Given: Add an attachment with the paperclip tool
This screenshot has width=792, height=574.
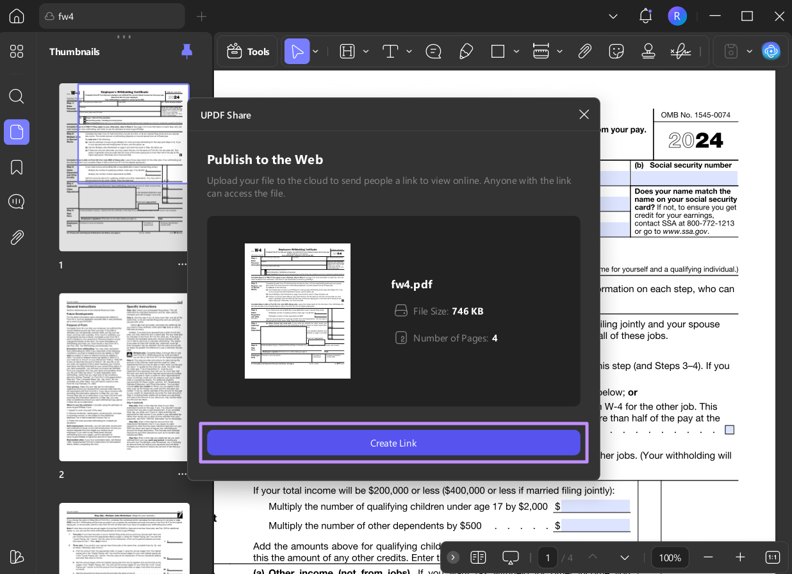Looking at the screenshot, I should (584, 51).
